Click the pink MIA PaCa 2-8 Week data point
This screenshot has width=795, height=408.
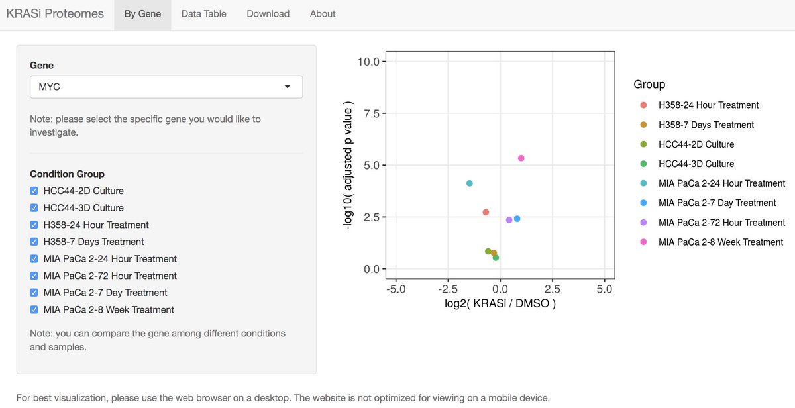coord(521,158)
